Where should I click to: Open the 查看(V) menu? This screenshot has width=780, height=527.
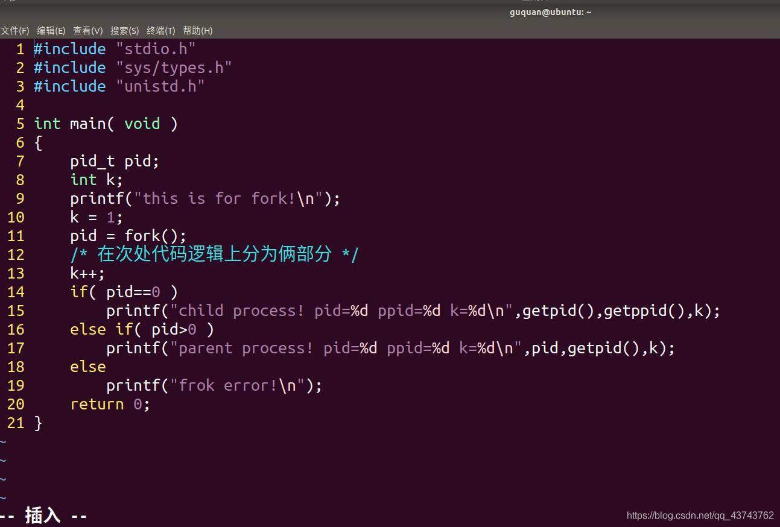point(88,30)
